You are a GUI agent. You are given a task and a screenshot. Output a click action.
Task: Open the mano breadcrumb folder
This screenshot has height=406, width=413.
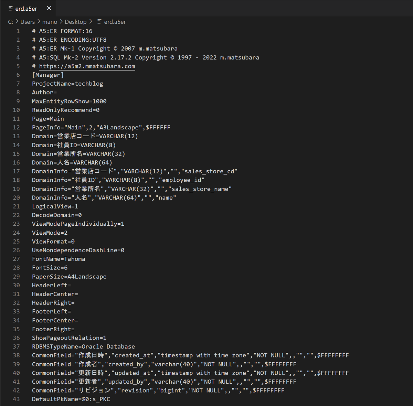[50, 22]
